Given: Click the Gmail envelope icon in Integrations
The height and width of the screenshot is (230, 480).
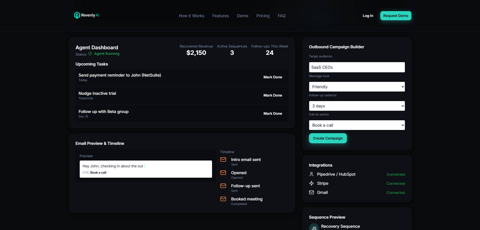Looking at the screenshot, I should tap(311, 192).
